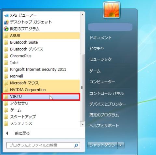Open コンピューター
156x155 pixels.
click(102, 82)
